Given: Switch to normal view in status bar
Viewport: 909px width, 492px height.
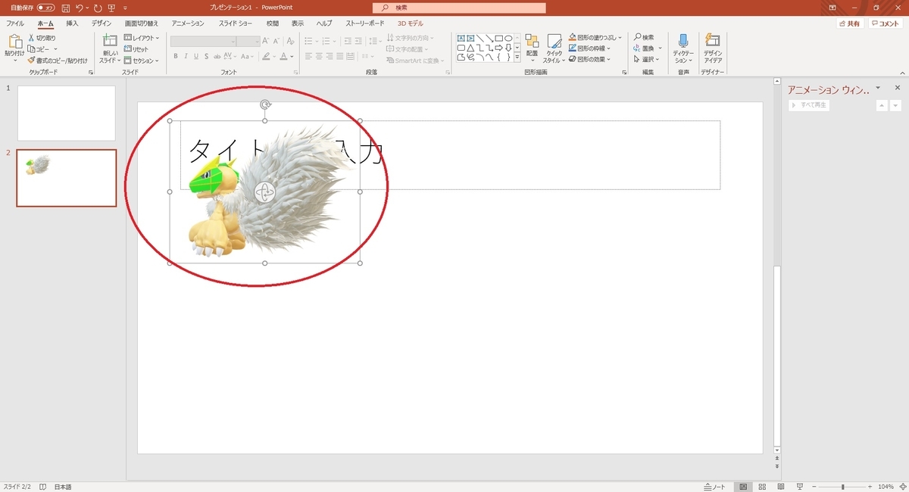Looking at the screenshot, I should click(743, 487).
